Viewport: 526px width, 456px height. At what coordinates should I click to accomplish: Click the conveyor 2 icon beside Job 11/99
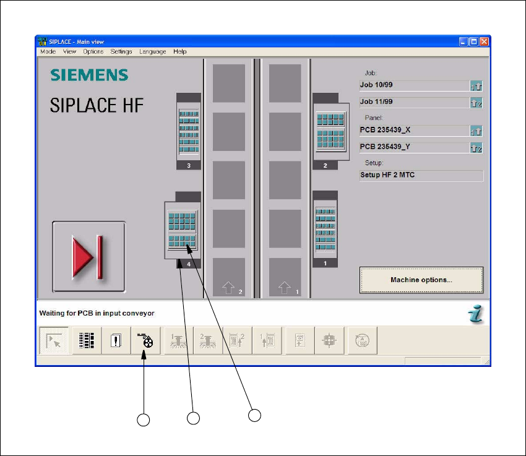(476, 103)
